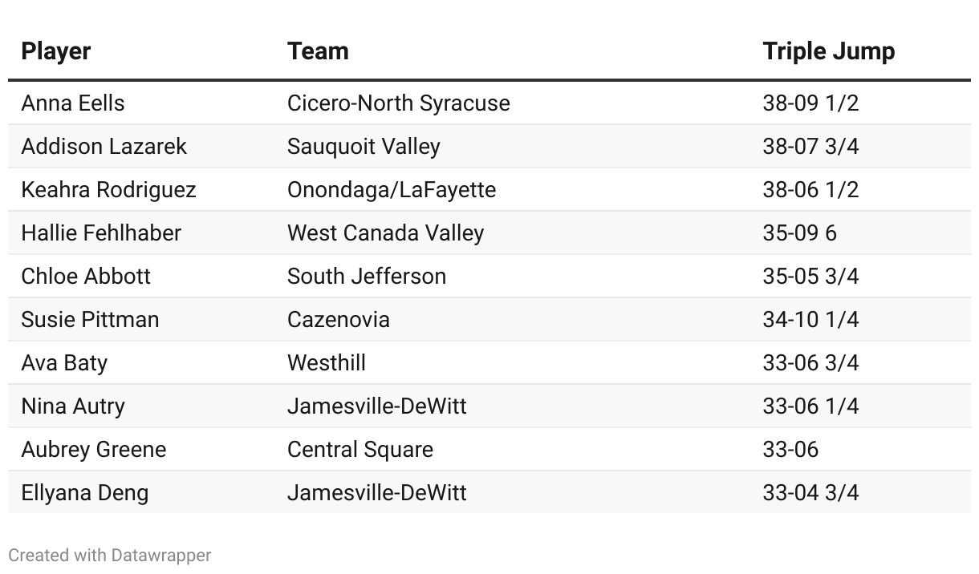
Task: Select Addison Lazarek in the table
Action: click(x=104, y=147)
